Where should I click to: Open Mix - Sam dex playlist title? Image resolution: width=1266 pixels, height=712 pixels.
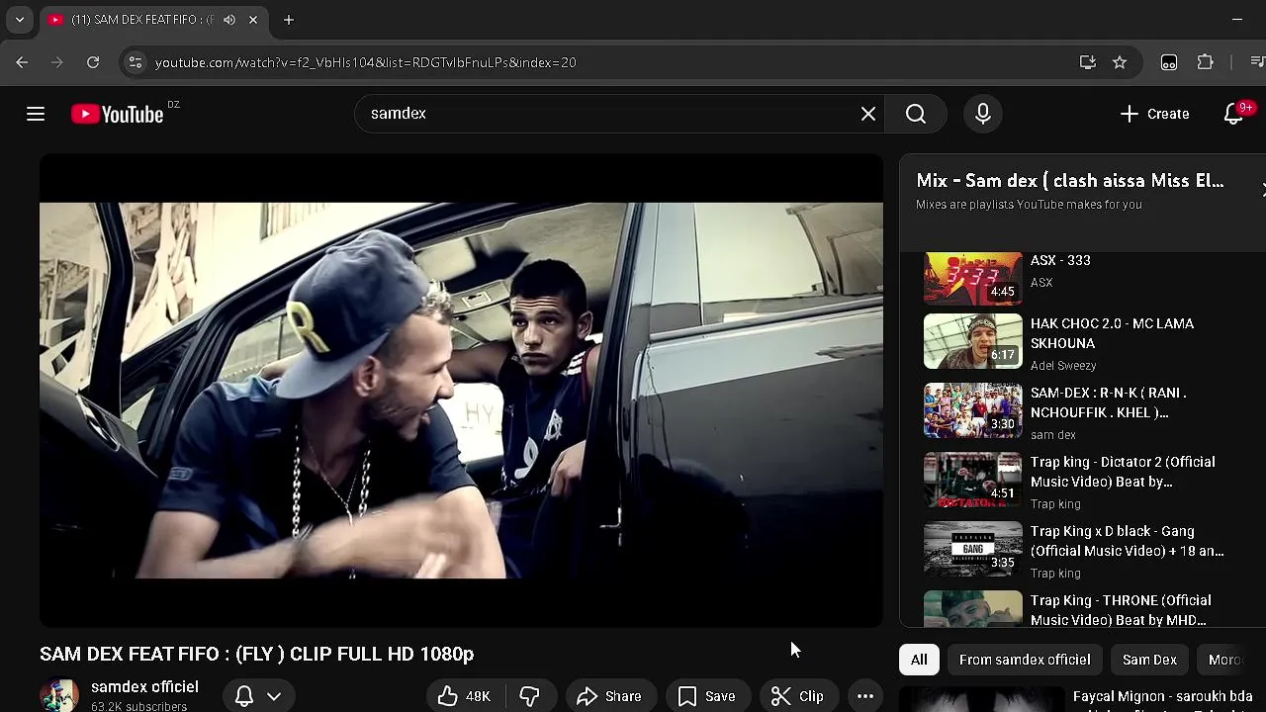click(1069, 181)
